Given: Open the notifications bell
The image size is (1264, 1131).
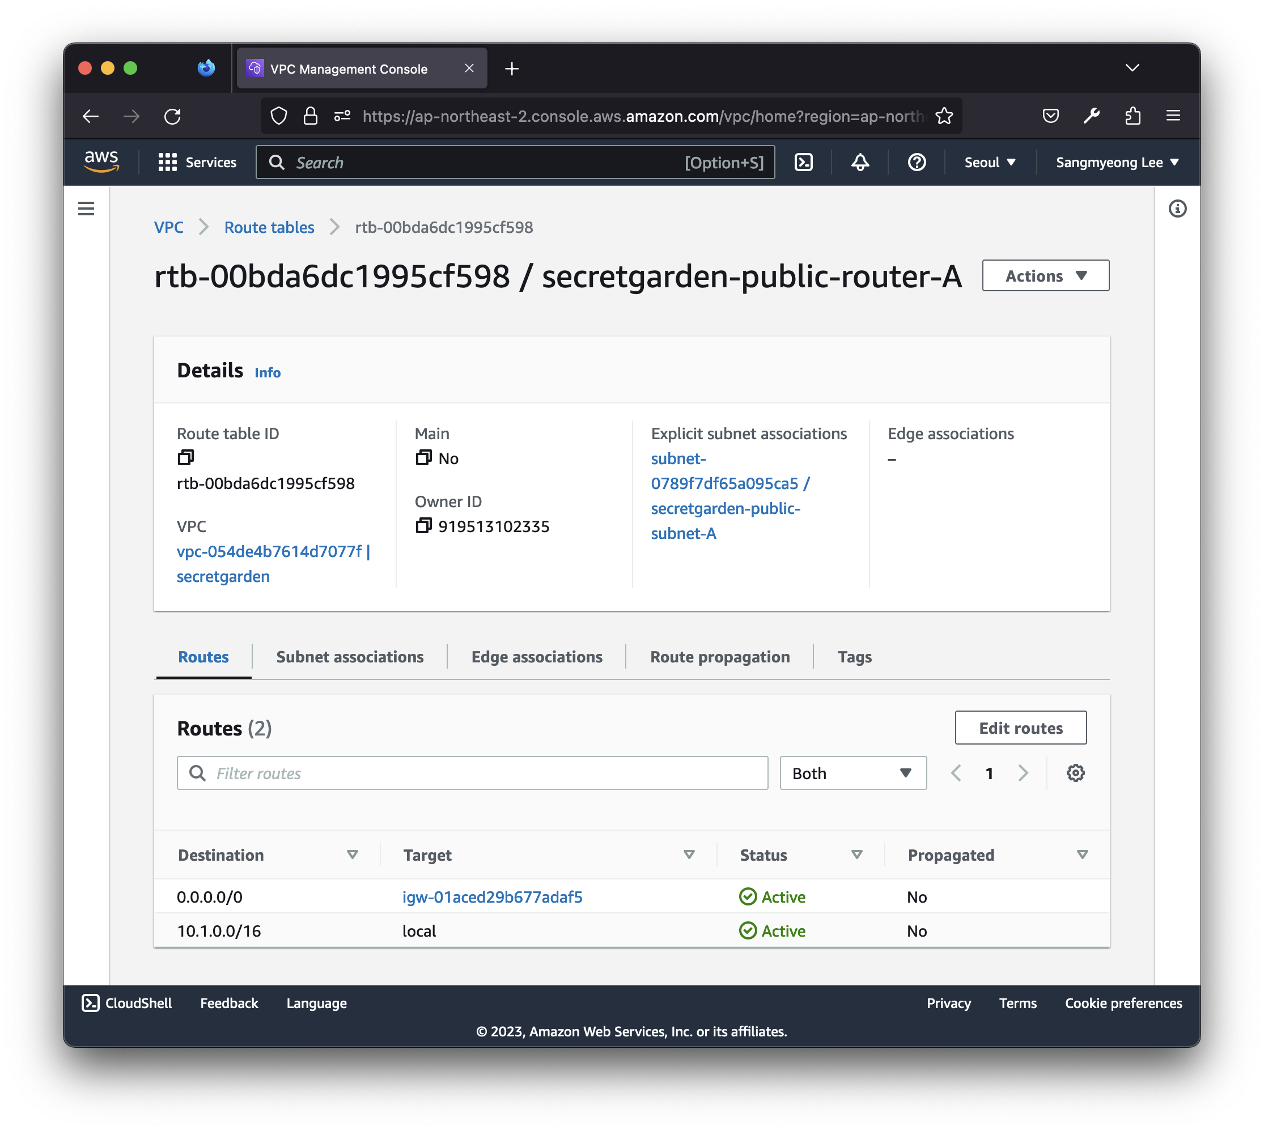Looking at the screenshot, I should coord(860,162).
